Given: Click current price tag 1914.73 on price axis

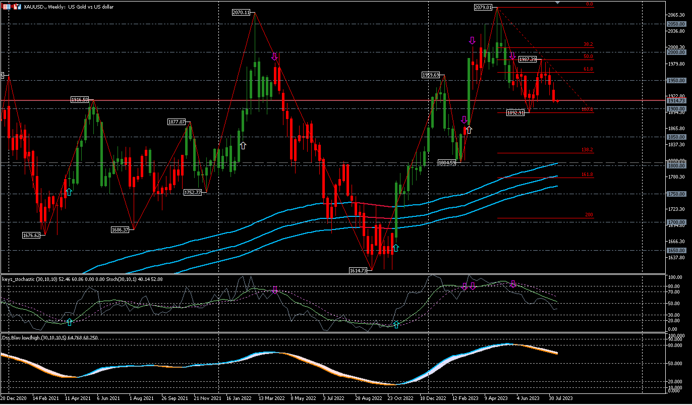Looking at the screenshot, I should tap(674, 100).
